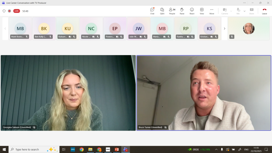Open the View layout options
This screenshot has height=153, width=272.
pos(202,11)
